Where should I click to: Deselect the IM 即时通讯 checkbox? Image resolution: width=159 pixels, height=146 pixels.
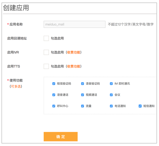(x=111, y=83)
